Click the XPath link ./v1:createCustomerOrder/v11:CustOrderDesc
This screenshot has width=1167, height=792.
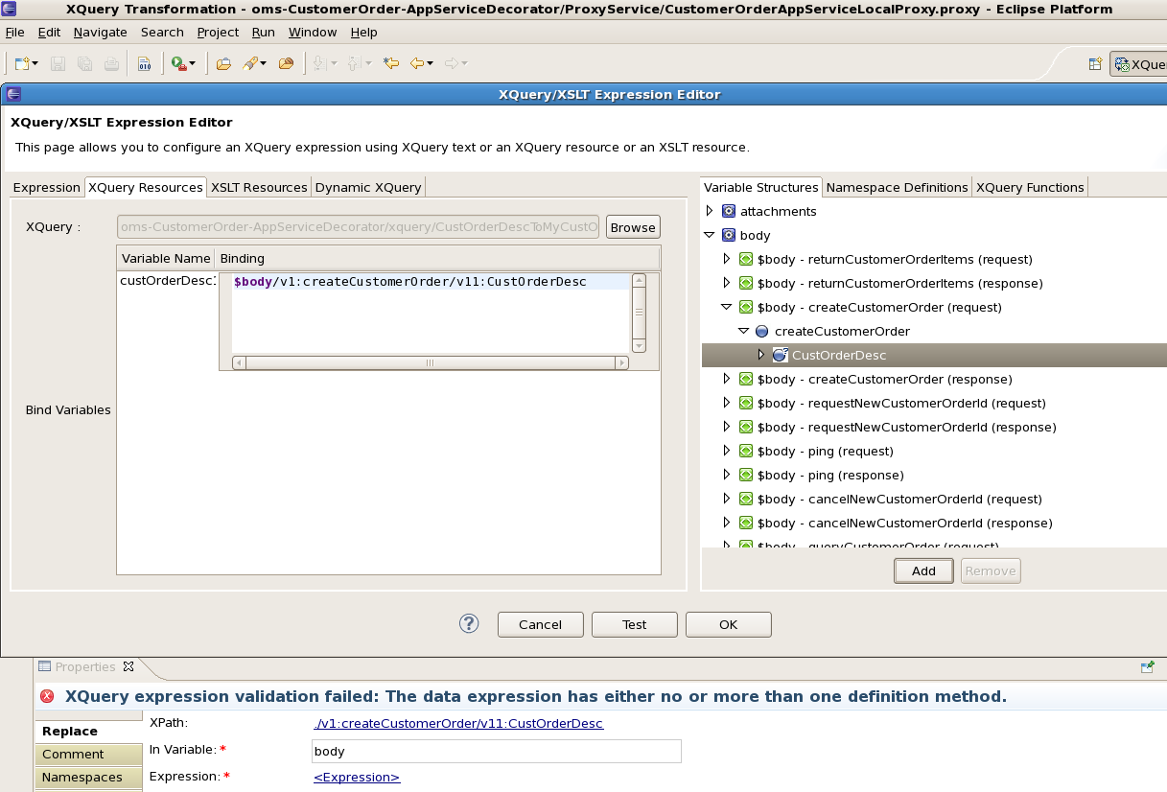click(x=458, y=724)
